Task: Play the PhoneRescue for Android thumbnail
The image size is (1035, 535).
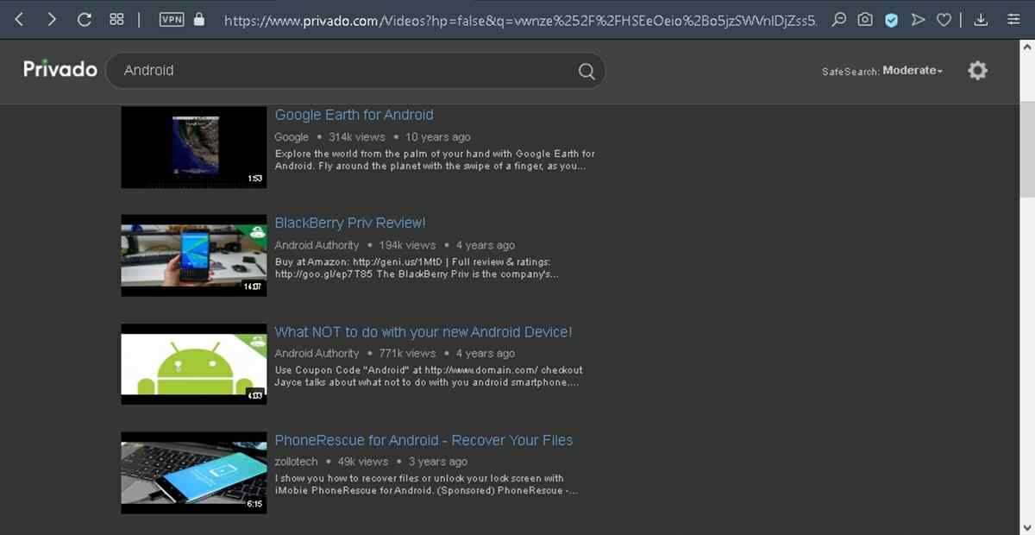Action: click(194, 473)
